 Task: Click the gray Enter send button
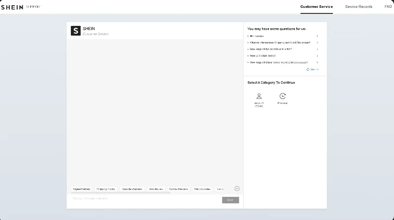tap(231, 200)
